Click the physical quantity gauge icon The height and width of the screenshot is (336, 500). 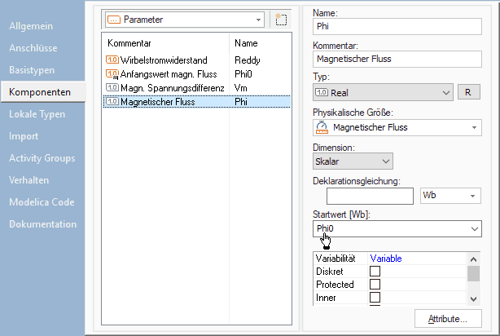coord(322,127)
